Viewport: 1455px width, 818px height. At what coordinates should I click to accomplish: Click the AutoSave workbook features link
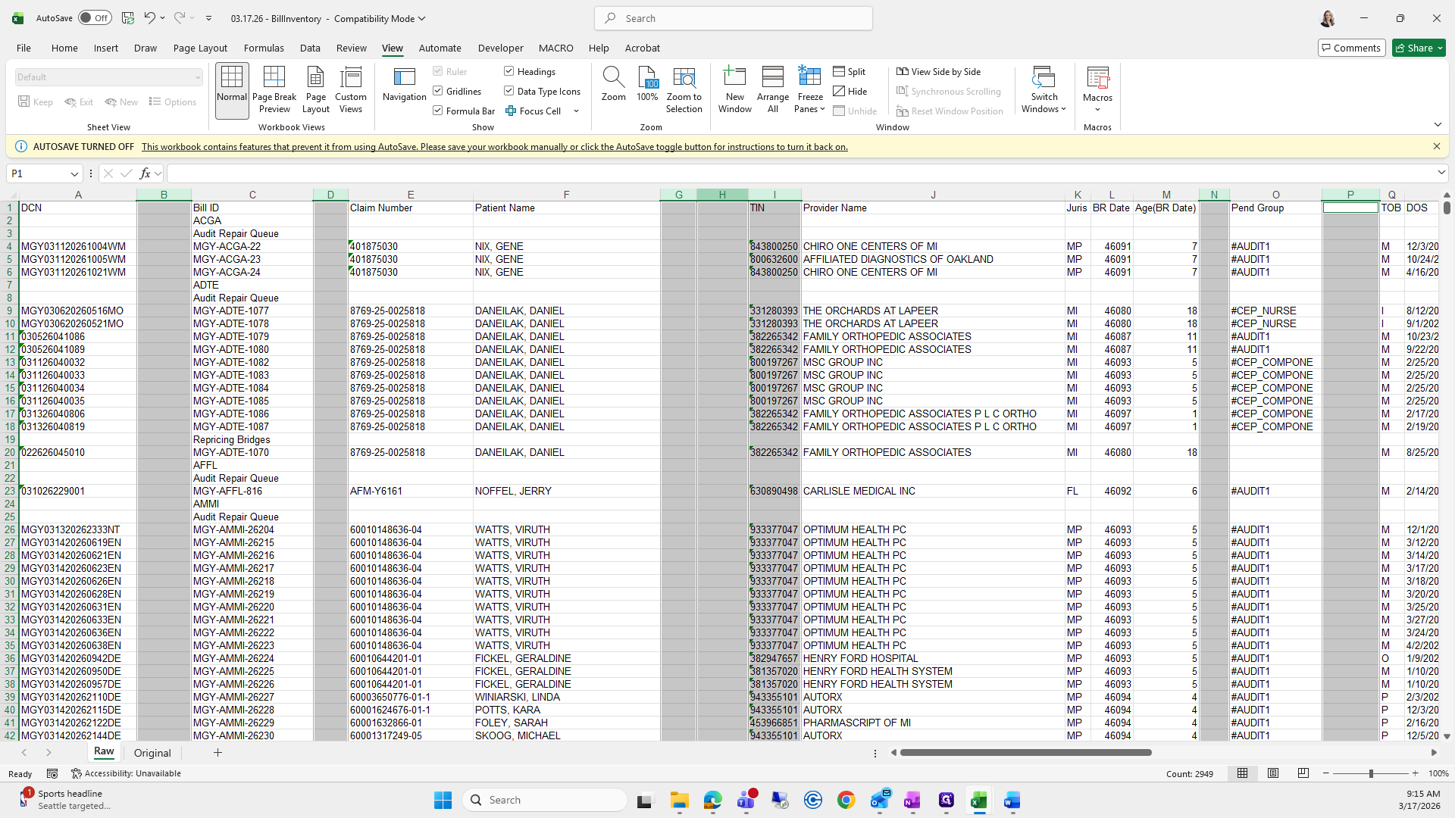[x=494, y=147]
